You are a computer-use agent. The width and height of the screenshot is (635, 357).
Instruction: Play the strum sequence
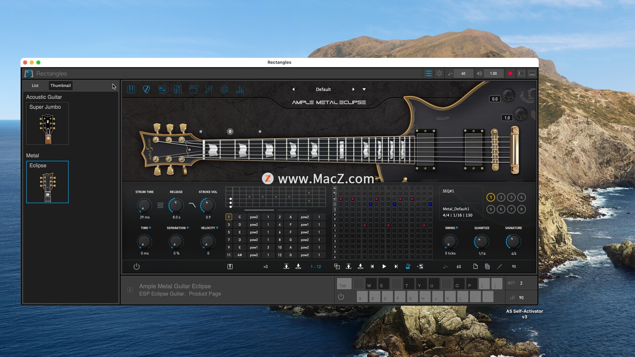[384, 266]
